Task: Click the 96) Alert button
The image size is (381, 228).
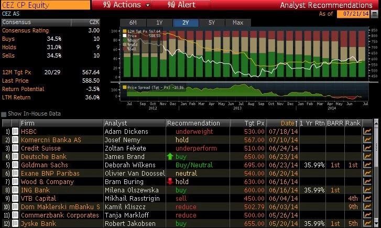Action: [x=181, y=5]
